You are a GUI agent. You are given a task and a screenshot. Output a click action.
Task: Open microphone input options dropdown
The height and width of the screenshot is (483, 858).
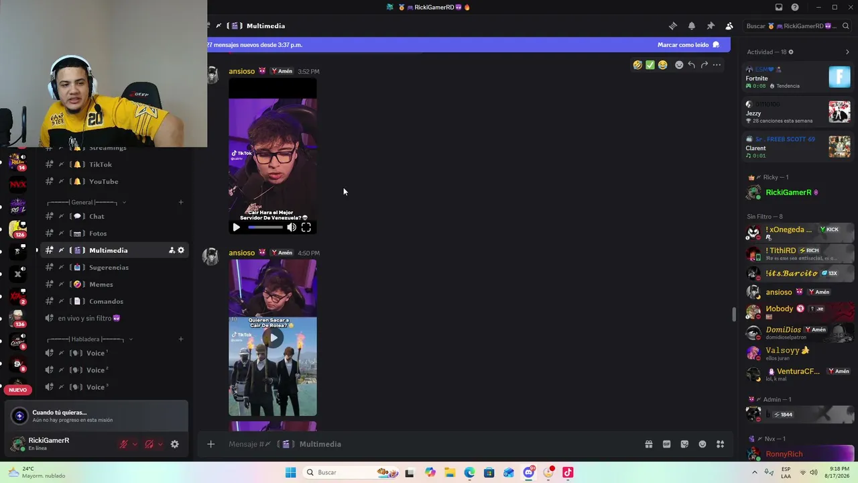[135, 444]
